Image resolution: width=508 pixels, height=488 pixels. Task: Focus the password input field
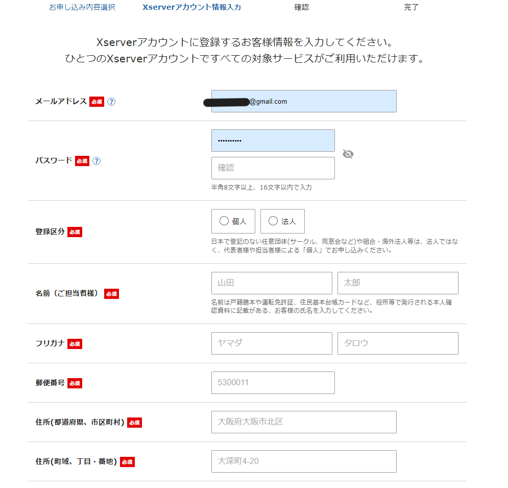click(x=273, y=141)
